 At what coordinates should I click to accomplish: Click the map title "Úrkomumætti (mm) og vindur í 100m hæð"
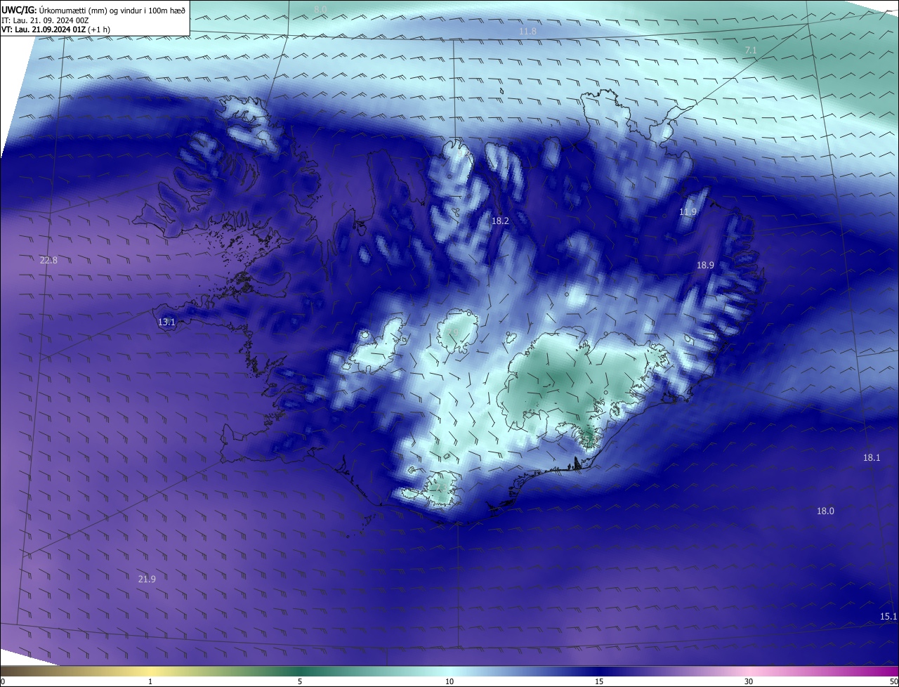pos(112,10)
